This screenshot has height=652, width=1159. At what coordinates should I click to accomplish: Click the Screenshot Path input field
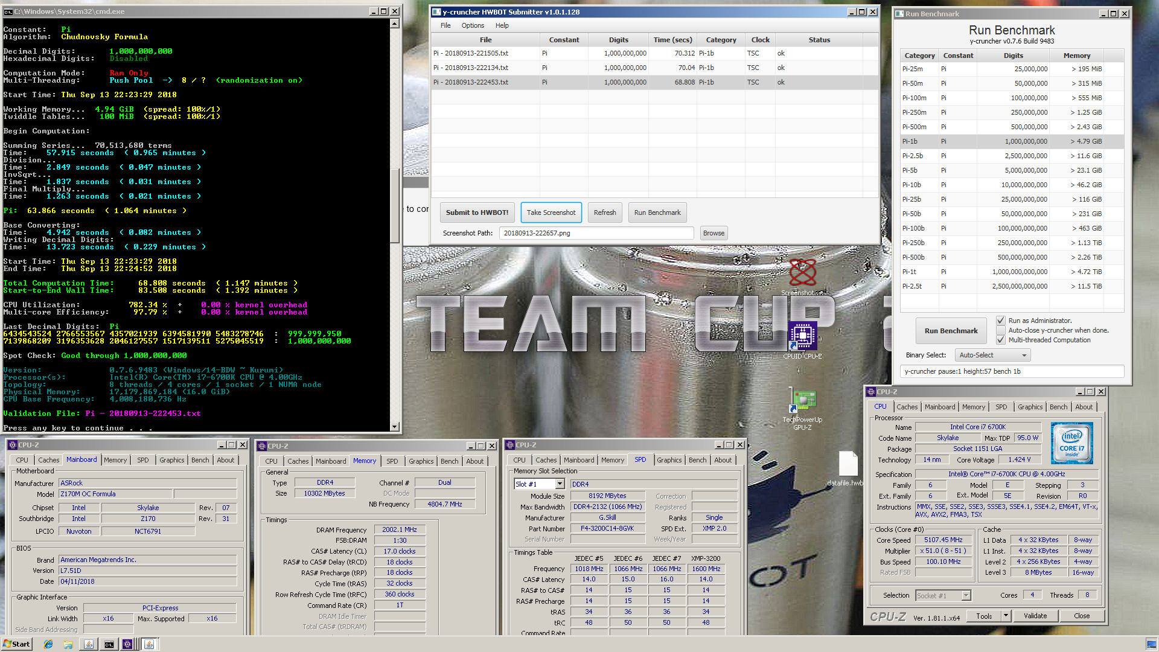point(596,233)
